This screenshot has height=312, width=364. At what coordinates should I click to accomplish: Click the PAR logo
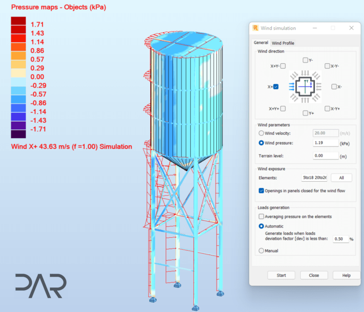coord(40,285)
